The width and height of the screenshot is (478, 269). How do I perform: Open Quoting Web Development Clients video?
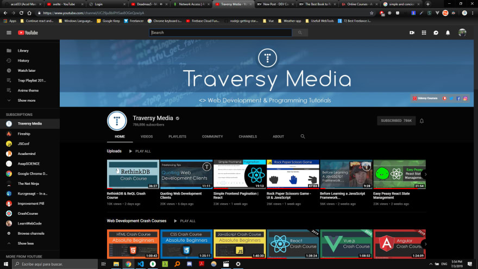[186, 174]
